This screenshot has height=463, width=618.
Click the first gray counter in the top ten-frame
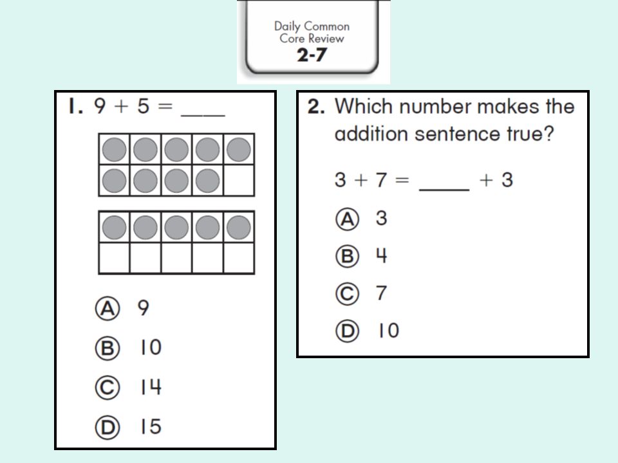click(x=115, y=150)
